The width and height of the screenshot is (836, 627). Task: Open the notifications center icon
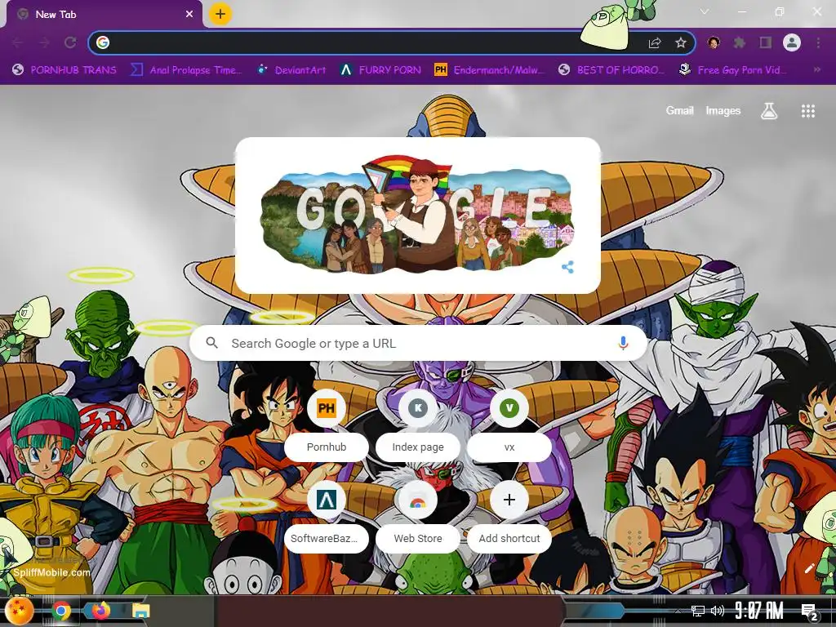pos(809,612)
